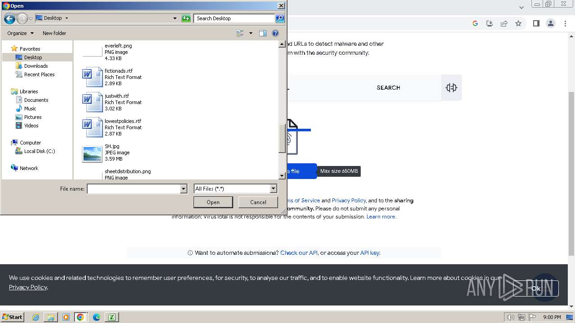The width and height of the screenshot is (575, 323).
Task: Select Downloads in navigation pane
Action: click(36, 66)
